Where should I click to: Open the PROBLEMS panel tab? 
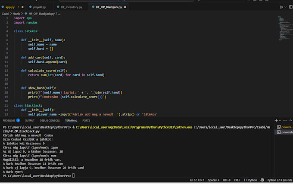pyautogui.click(x=9, y=120)
